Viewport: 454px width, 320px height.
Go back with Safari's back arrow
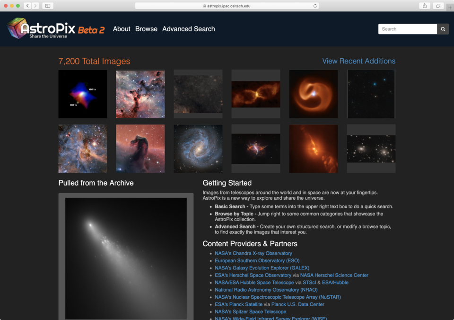pos(27,6)
